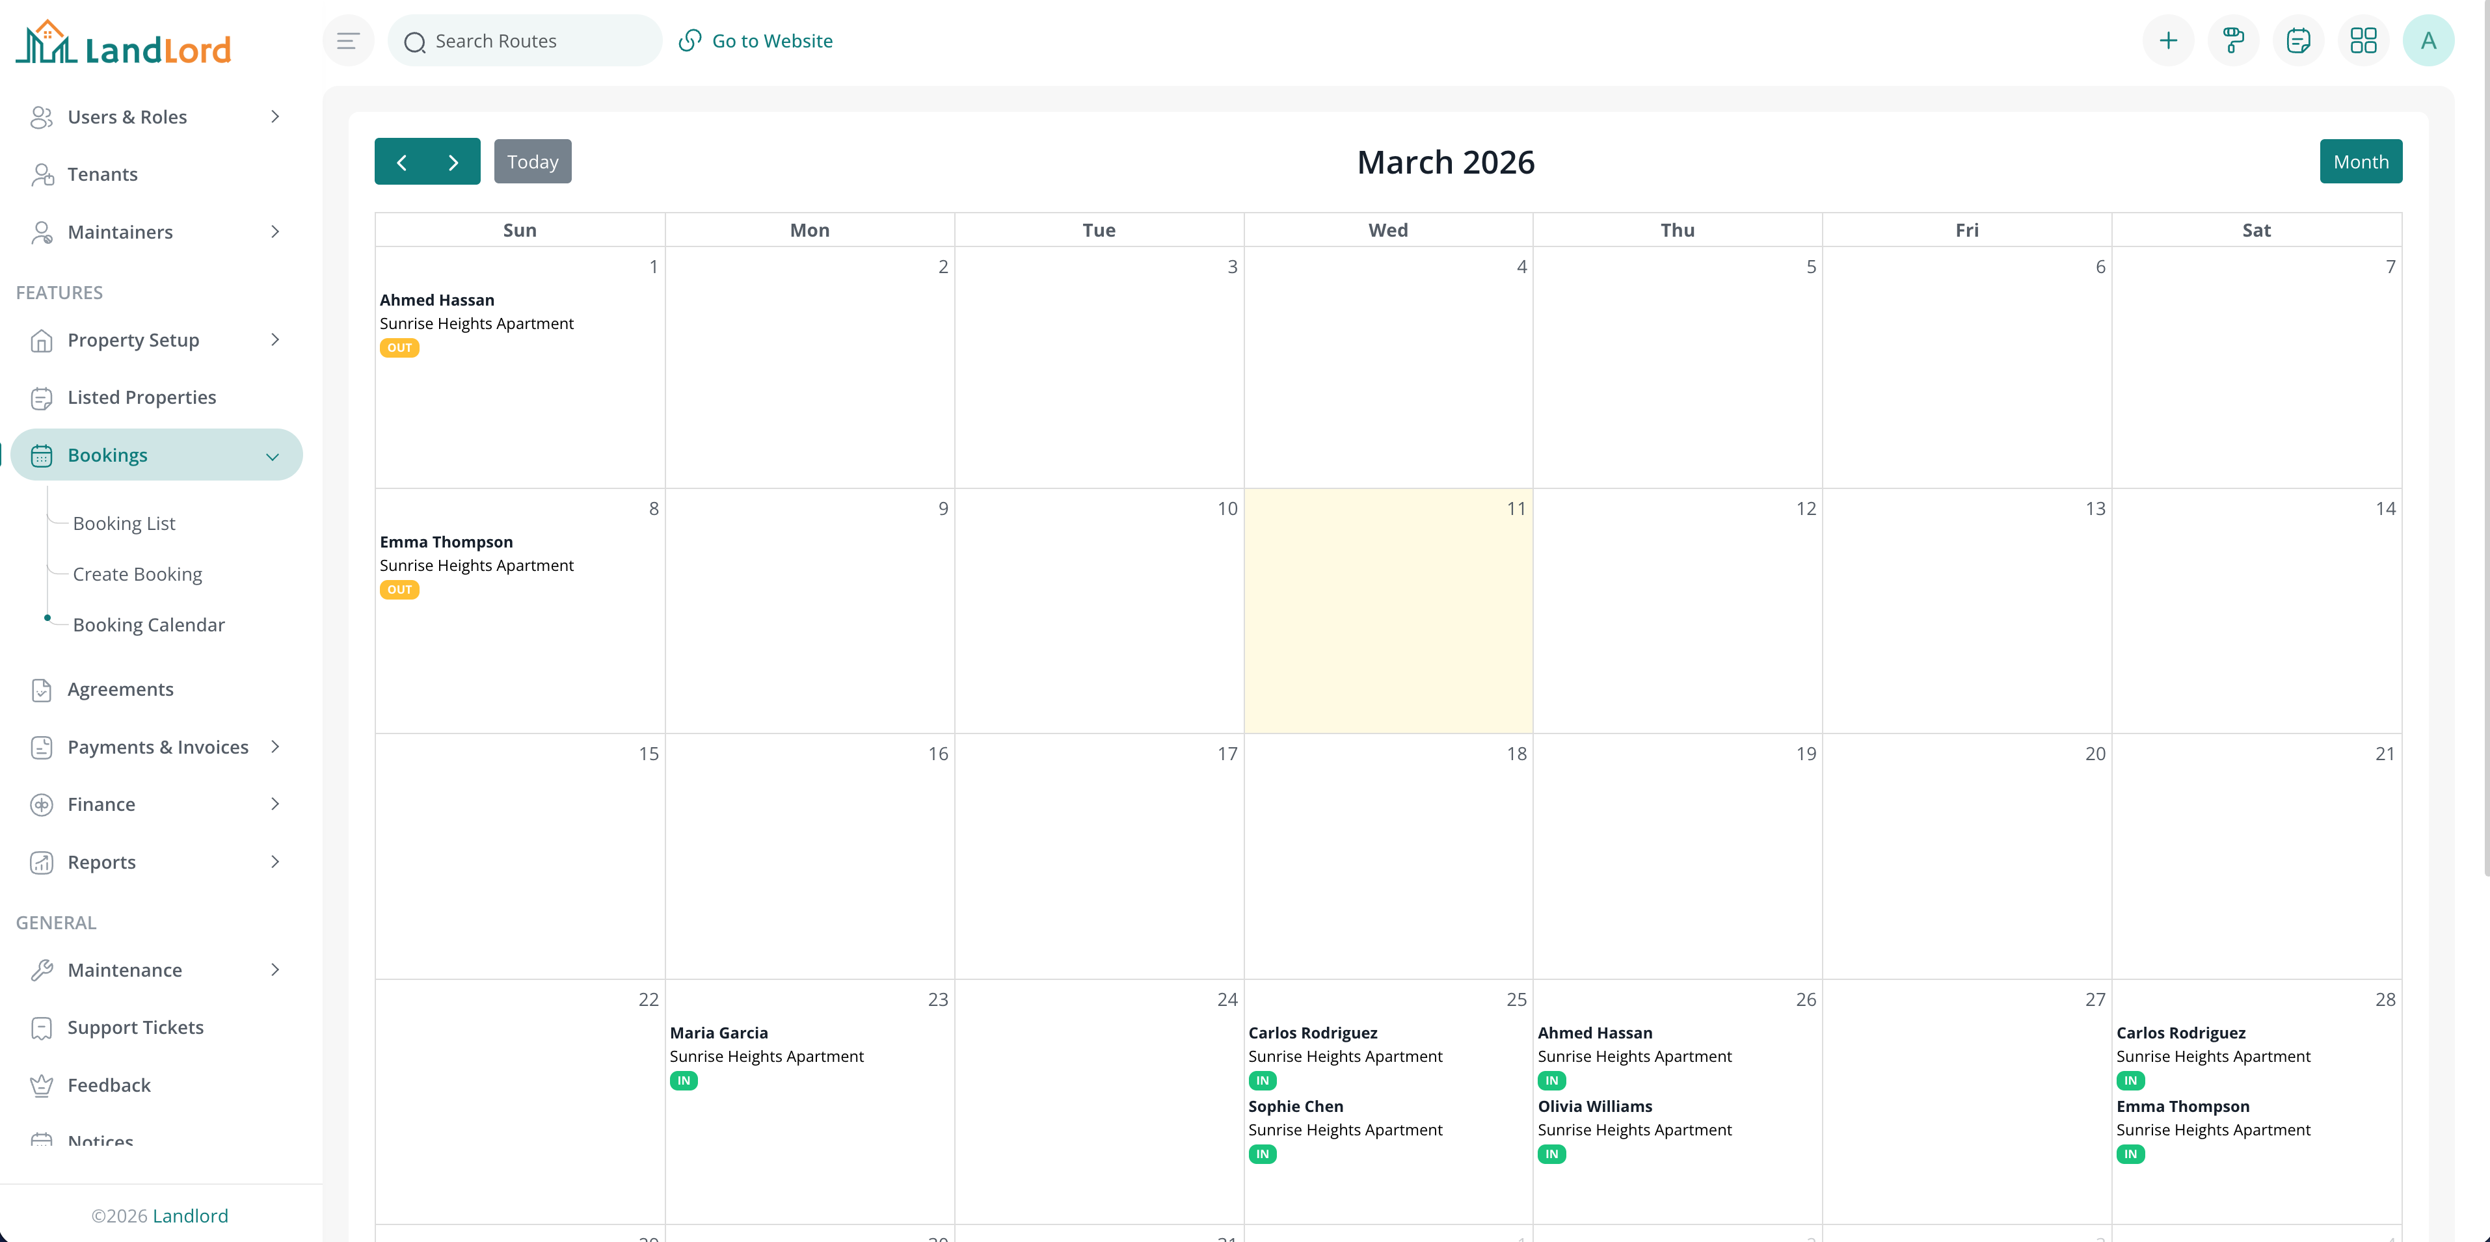2490x1242 pixels.
Task: Collapse the Bookings menu chevron
Action: pyautogui.click(x=272, y=455)
